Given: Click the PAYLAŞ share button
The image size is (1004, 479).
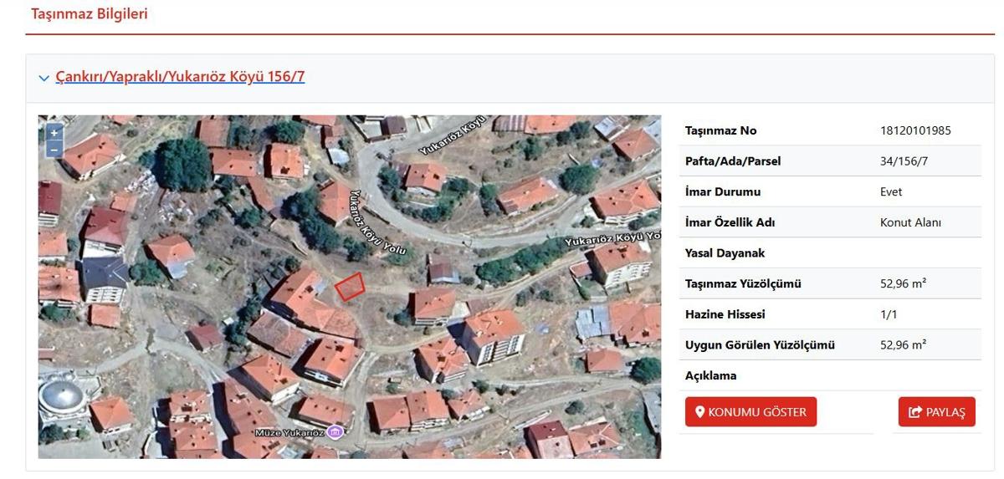Looking at the screenshot, I should [936, 412].
